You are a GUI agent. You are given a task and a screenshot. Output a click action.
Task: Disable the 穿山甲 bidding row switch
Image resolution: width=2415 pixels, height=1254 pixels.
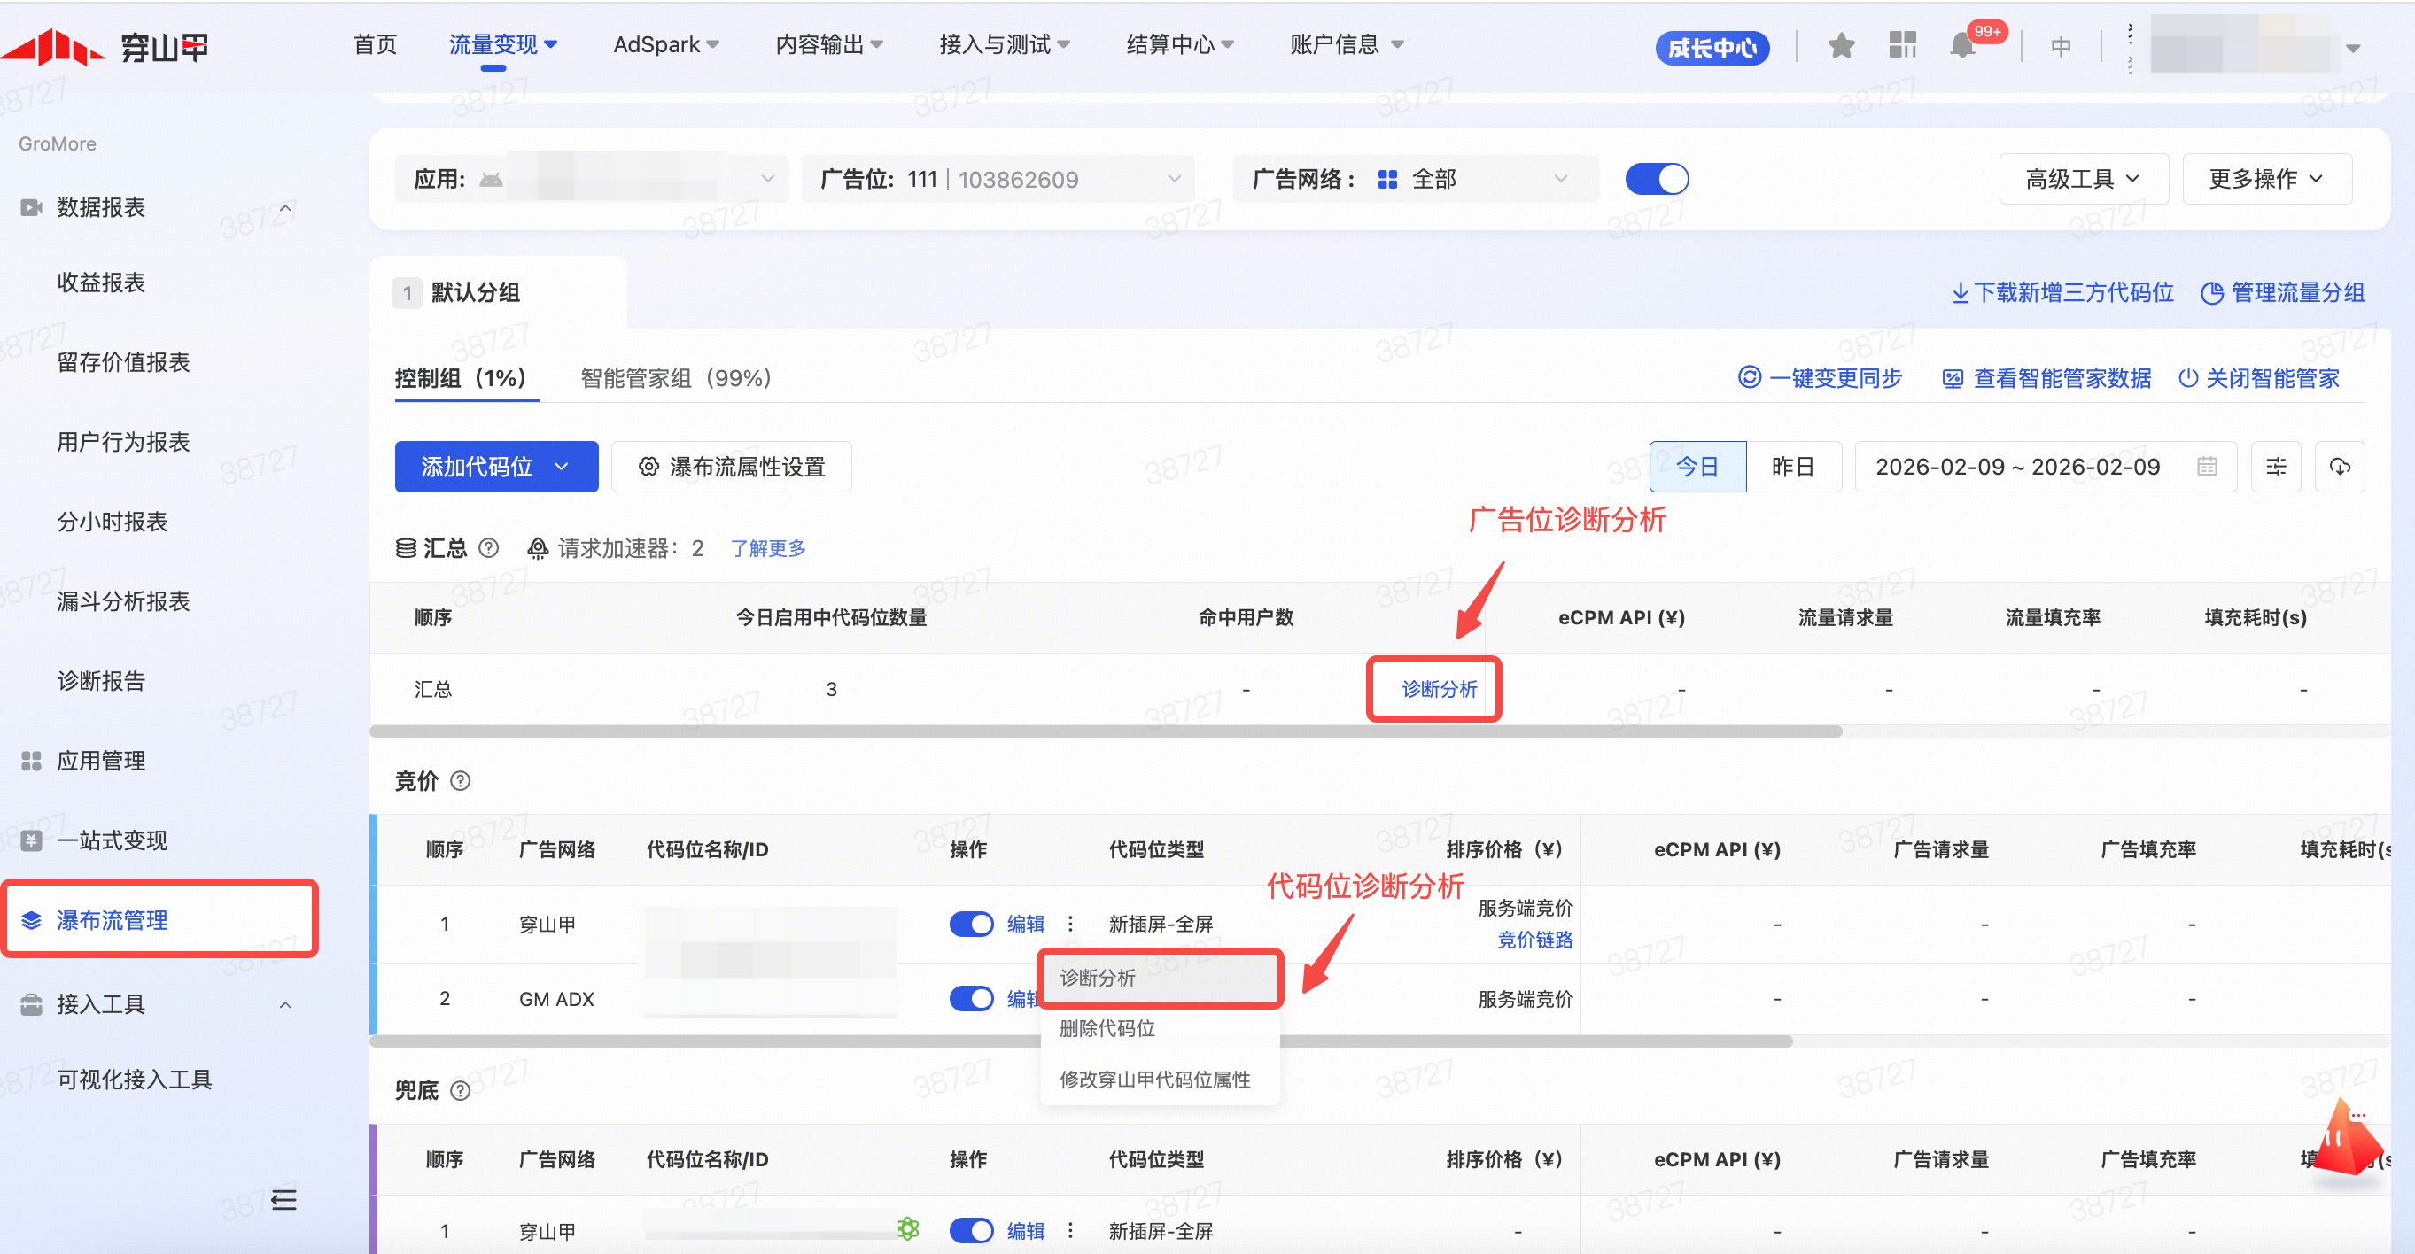tap(971, 924)
